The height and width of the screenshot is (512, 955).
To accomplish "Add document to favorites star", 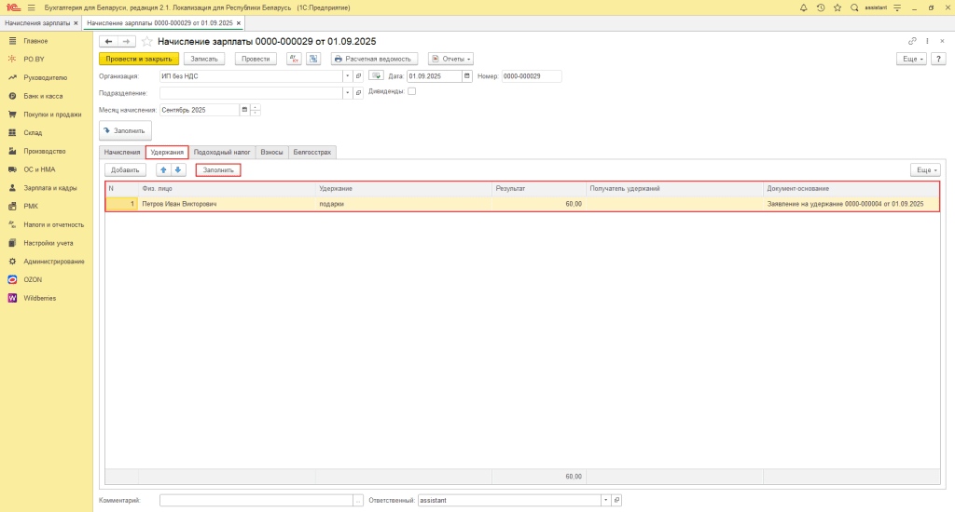I will [148, 42].
